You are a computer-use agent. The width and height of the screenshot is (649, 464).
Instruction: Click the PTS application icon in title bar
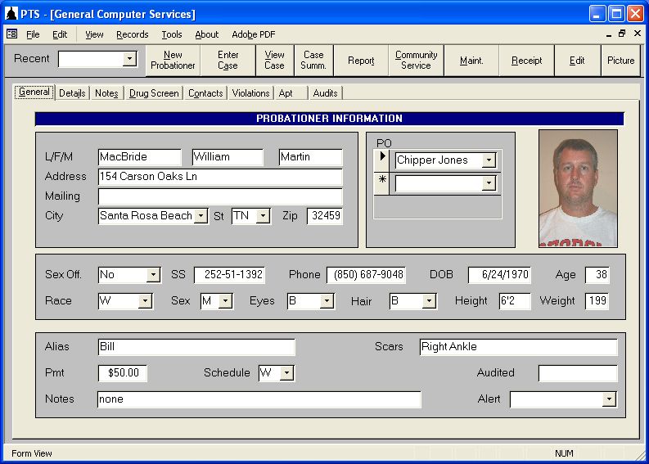click(11, 14)
